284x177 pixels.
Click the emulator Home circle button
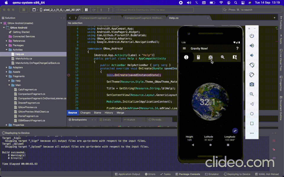(252, 114)
